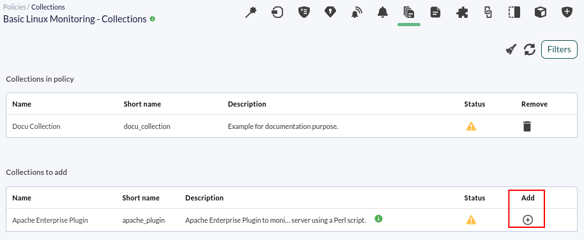Open the 3D cube package icon
Screen dimensions: 584x240
(541, 13)
